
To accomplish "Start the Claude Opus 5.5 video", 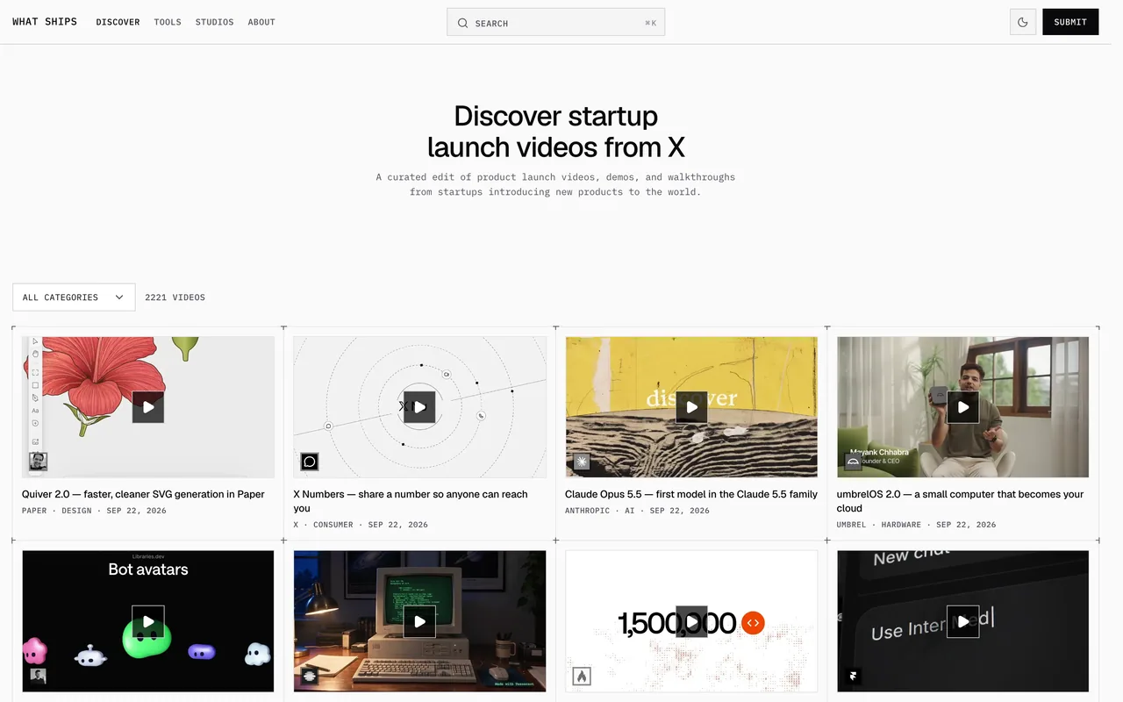I will click(691, 407).
